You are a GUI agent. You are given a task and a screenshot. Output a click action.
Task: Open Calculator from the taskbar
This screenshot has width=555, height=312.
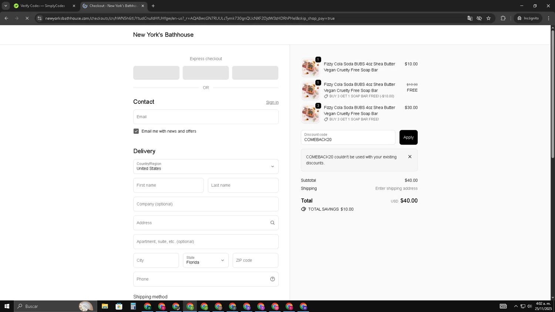click(x=133, y=306)
